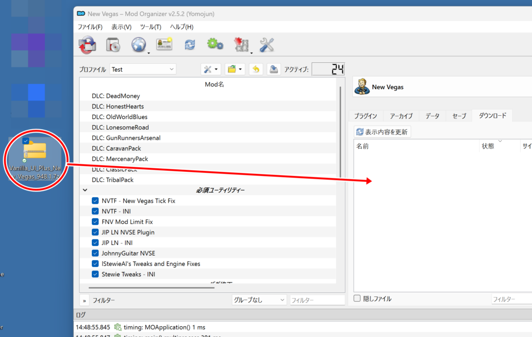
Task: Click the blue refresh arrows toolbar icon
Action: click(190, 45)
